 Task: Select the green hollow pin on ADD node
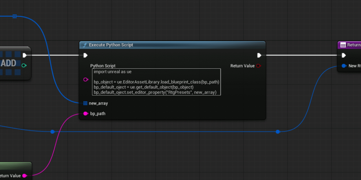click(24, 66)
